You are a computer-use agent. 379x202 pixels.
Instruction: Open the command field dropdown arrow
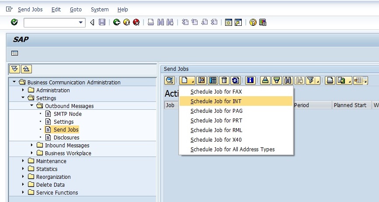click(x=81, y=22)
